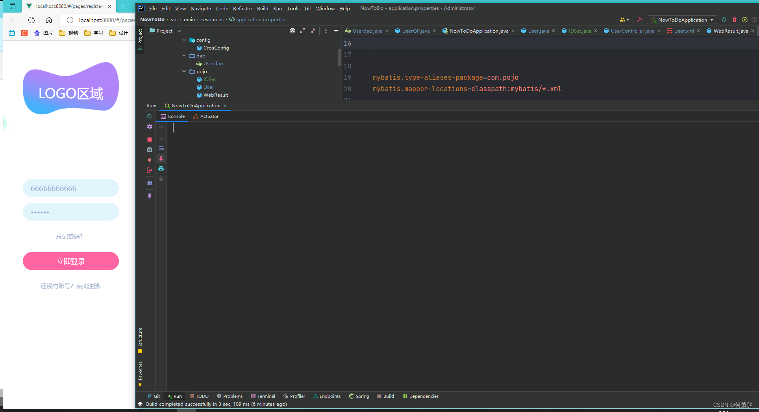Toggle soft-wrap in the console
This screenshot has height=412, width=759.
point(161,148)
